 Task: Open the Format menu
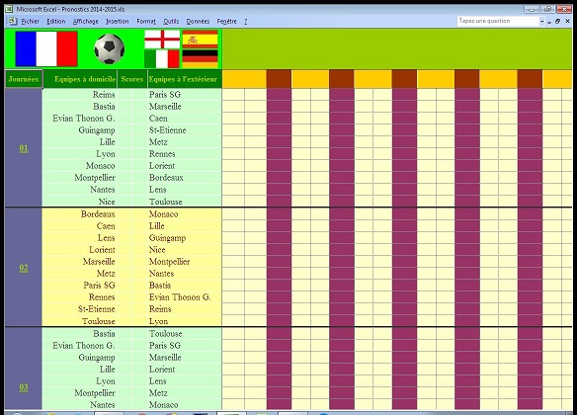click(x=146, y=22)
